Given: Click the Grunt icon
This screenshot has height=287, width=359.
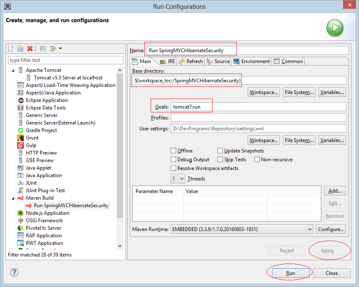Looking at the screenshot, I should (21, 138).
